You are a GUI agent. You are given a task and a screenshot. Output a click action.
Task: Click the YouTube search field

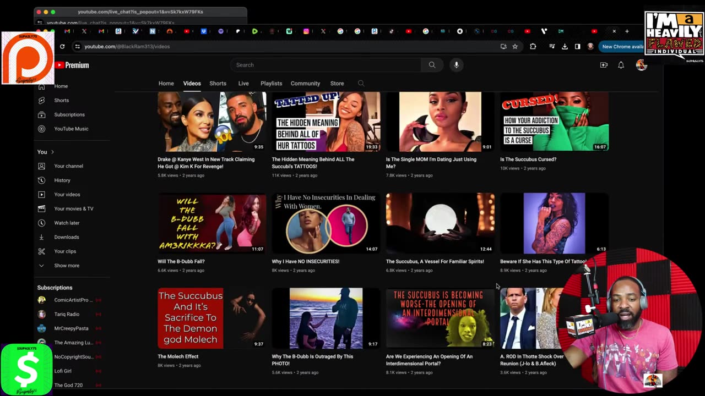[x=326, y=65]
